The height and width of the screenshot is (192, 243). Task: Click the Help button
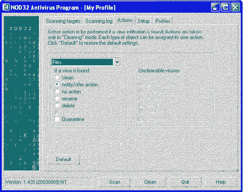coord(221,182)
